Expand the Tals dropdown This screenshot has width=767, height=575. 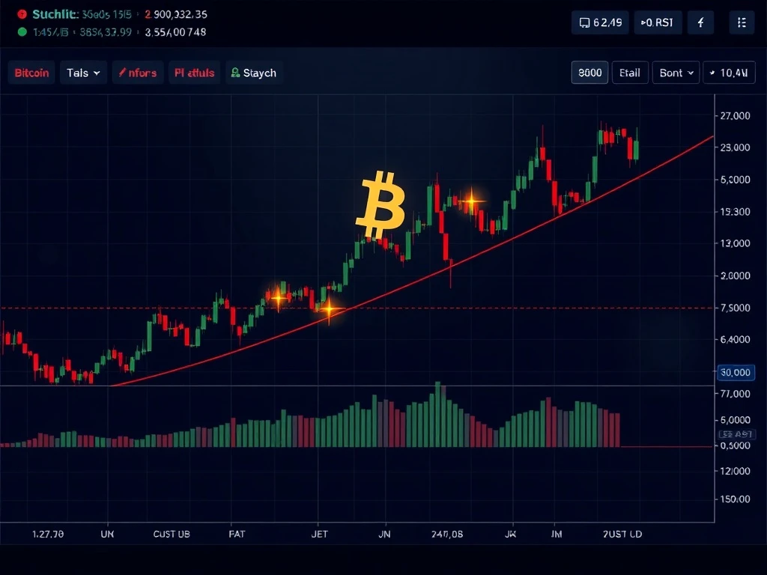(x=83, y=73)
